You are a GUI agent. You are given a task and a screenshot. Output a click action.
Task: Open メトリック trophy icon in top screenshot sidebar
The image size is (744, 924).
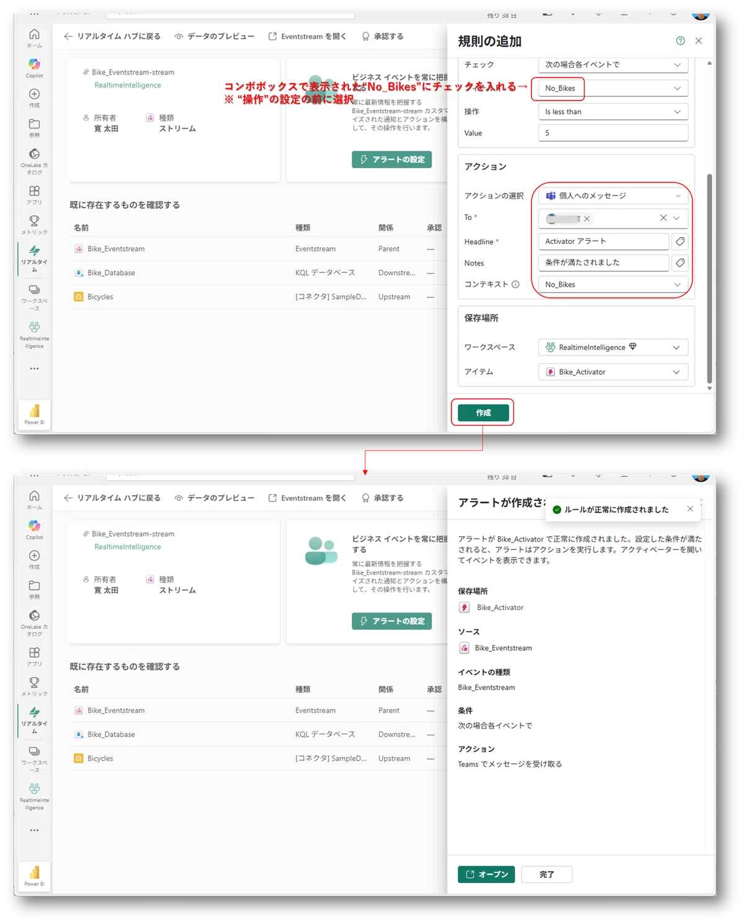coord(34,224)
